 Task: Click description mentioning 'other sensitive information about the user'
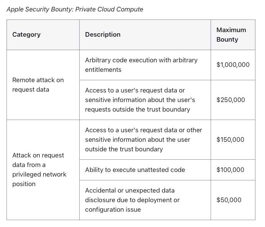pos(143,139)
